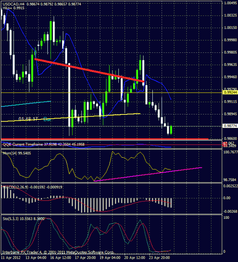Click the 20 Apr 12:00 time label
Screen dimensions: 238x262
pos(135,257)
